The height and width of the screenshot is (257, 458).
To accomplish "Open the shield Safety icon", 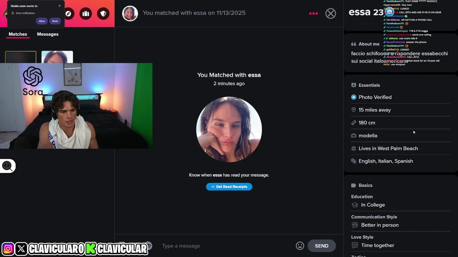I will click(103, 14).
